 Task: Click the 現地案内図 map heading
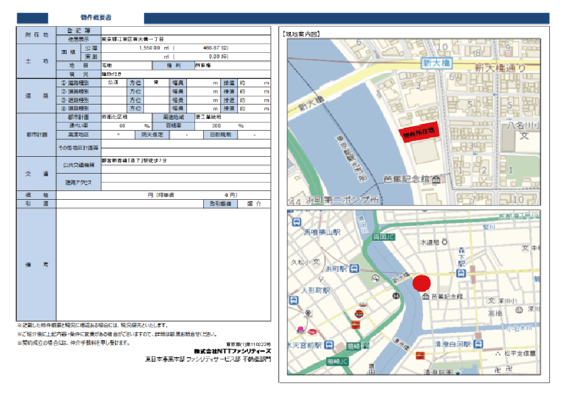coord(301,34)
